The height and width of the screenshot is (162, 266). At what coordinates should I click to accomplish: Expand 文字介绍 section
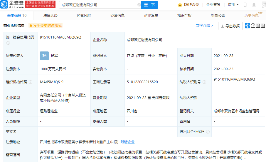click(204, 26)
